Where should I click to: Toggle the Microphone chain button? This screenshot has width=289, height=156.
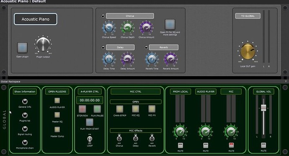click(x=25, y=143)
